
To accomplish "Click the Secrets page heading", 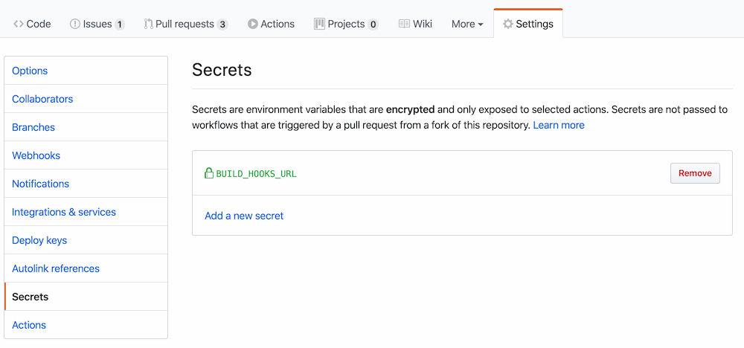I will (x=222, y=70).
